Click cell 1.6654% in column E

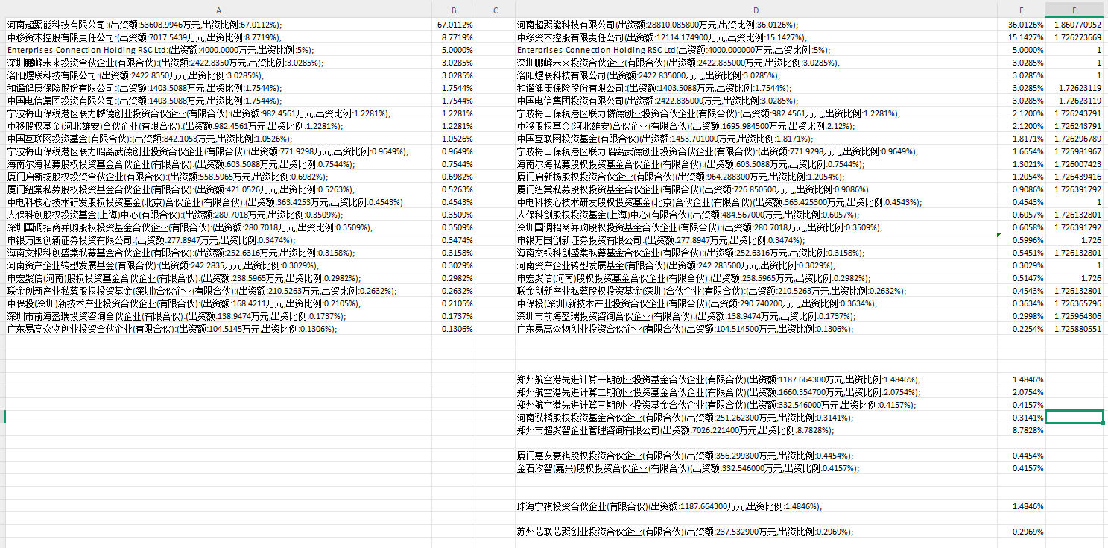pyautogui.click(x=1021, y=151)
